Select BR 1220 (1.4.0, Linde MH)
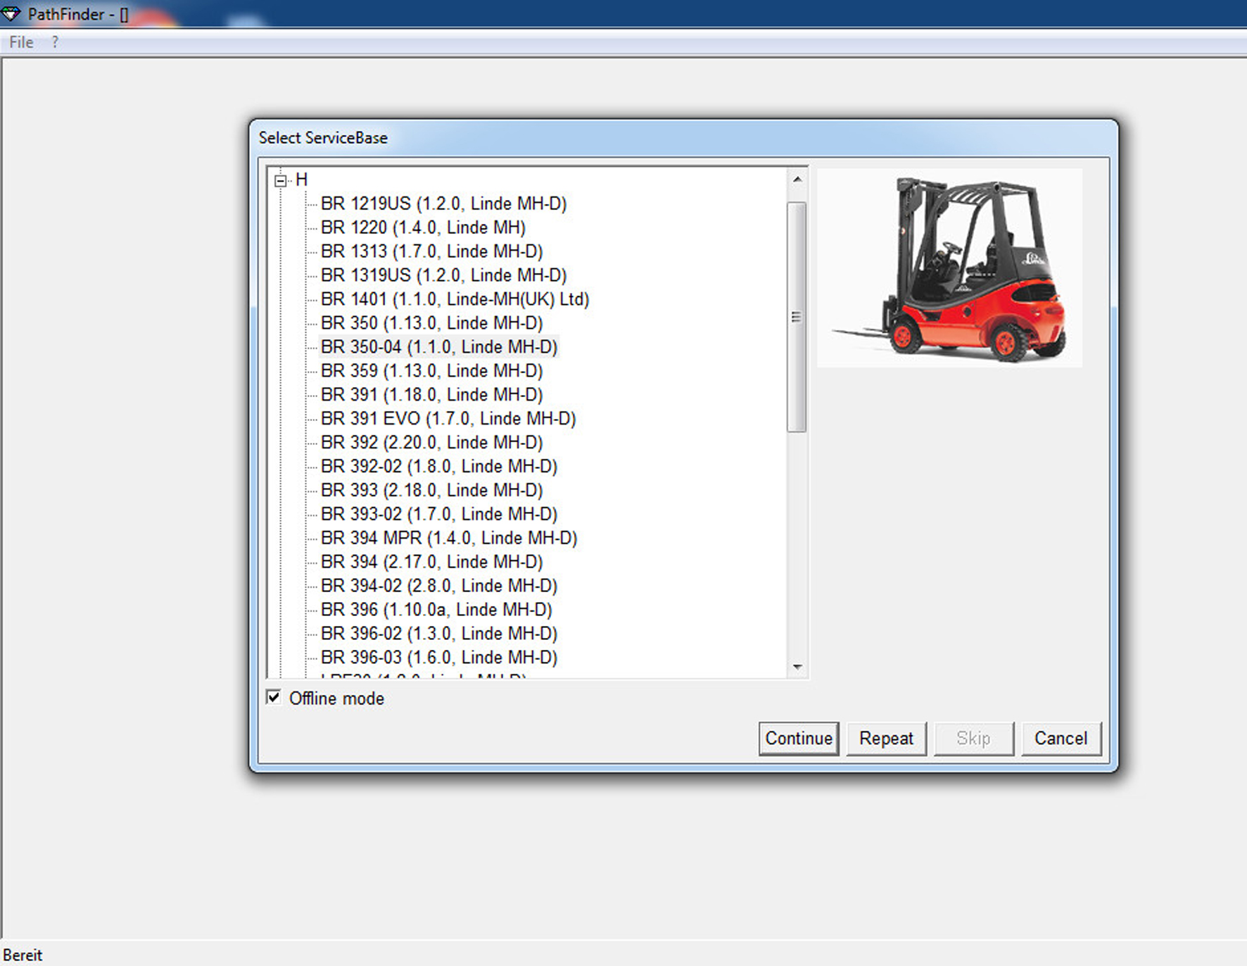Screen dimensions: 1247x966 tap(423, 227)
